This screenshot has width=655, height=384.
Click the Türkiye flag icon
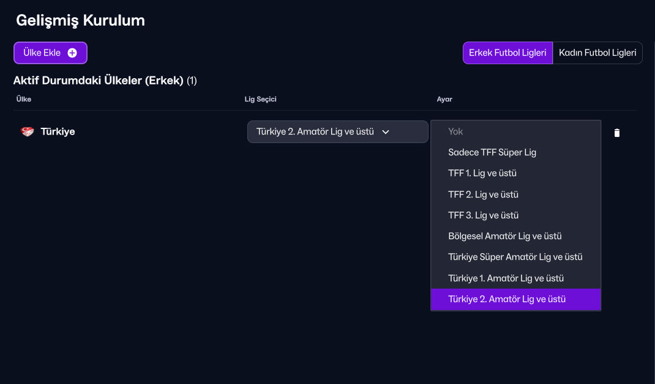[28, 131]
